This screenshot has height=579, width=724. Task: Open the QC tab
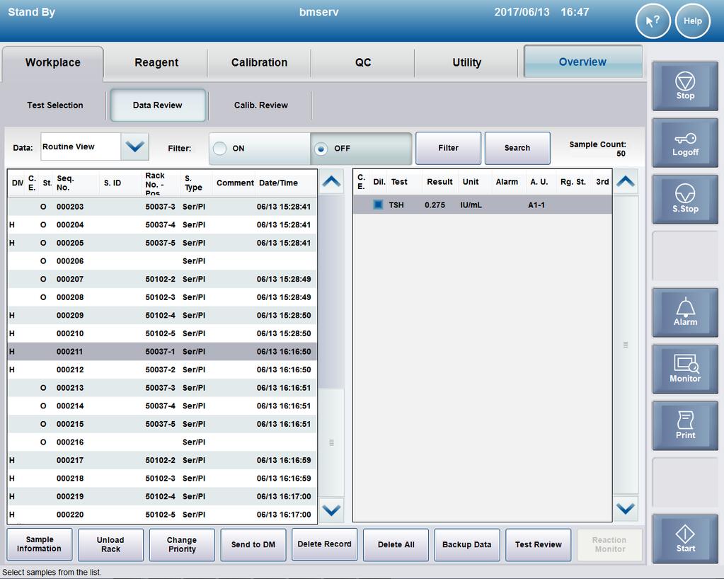click(x=363, y=63)
